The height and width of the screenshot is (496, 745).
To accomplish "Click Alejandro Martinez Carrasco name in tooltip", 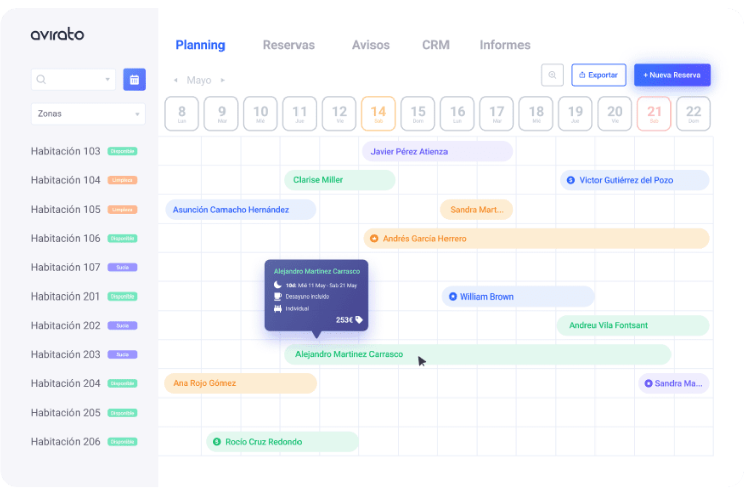I will 317,271.
